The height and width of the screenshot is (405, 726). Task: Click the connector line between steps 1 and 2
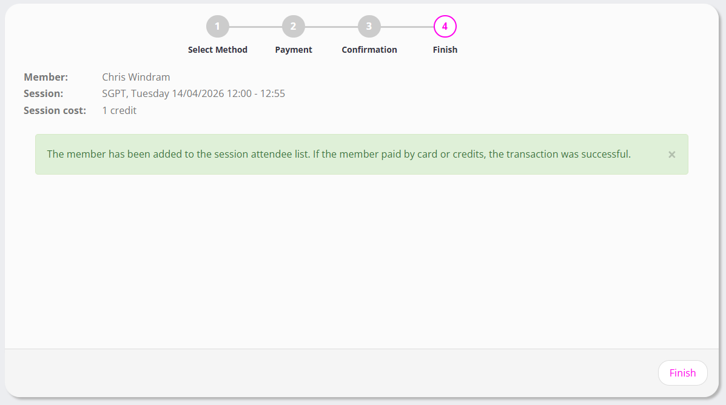pos(255,27)
